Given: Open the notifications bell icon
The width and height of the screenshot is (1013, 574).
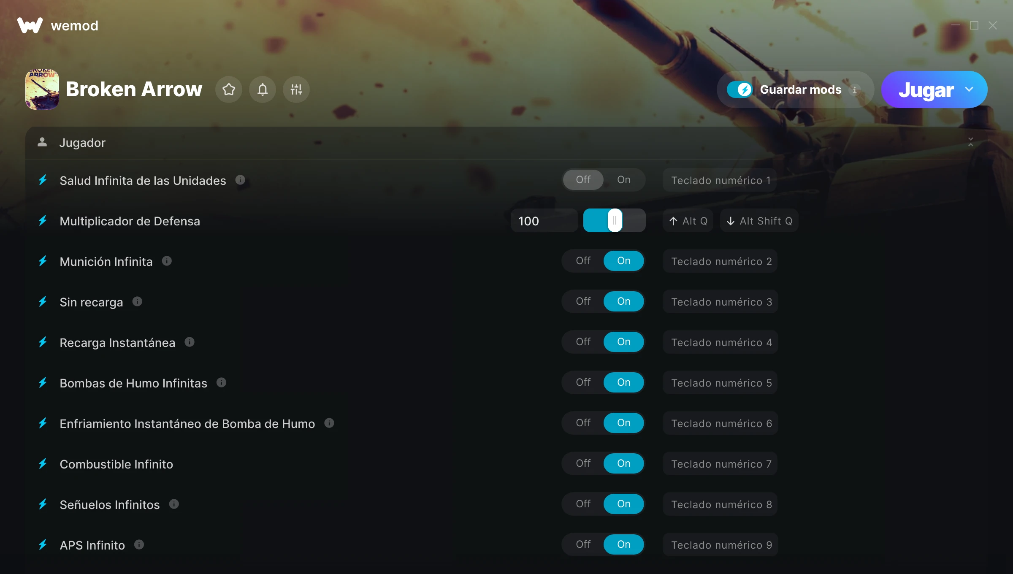Looking at the screenshot, I should (x=263, y=89).
